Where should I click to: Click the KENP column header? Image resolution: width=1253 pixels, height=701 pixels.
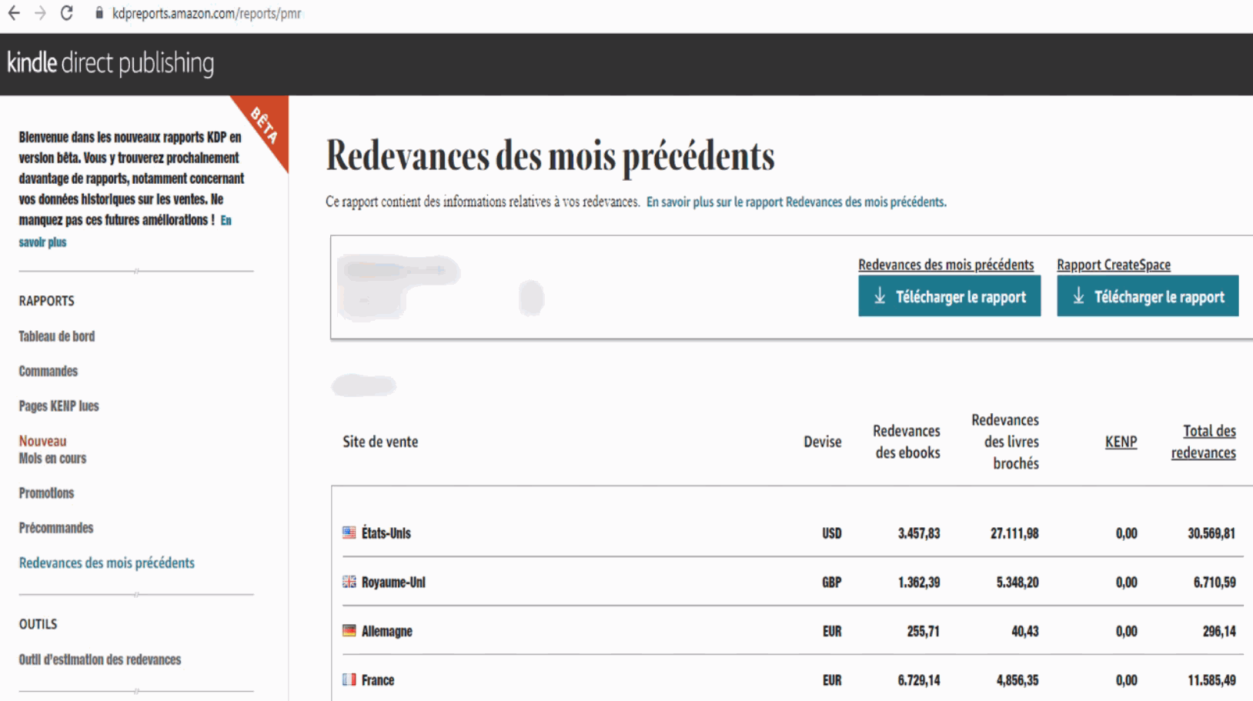tap(1121, 442)
